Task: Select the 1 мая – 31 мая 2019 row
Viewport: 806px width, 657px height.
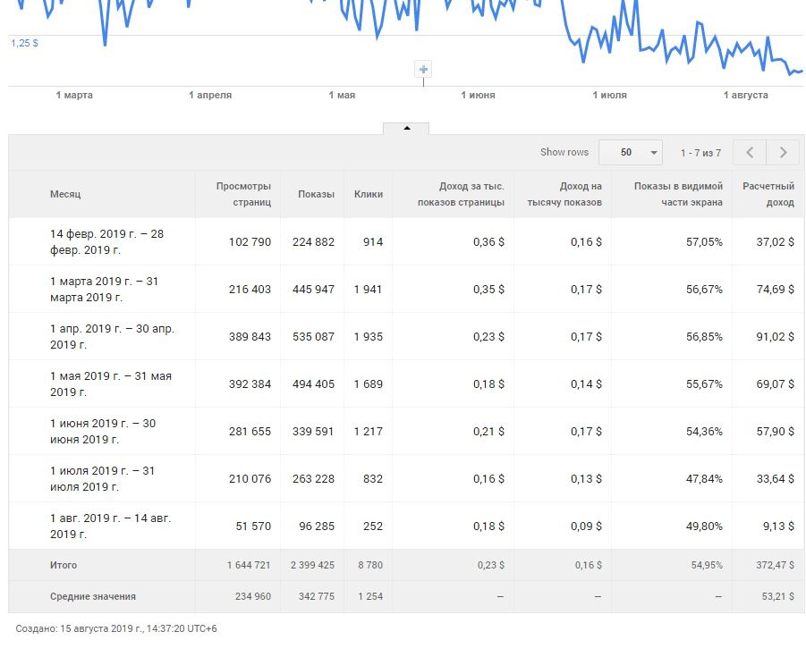Action: tap(110, 383)
